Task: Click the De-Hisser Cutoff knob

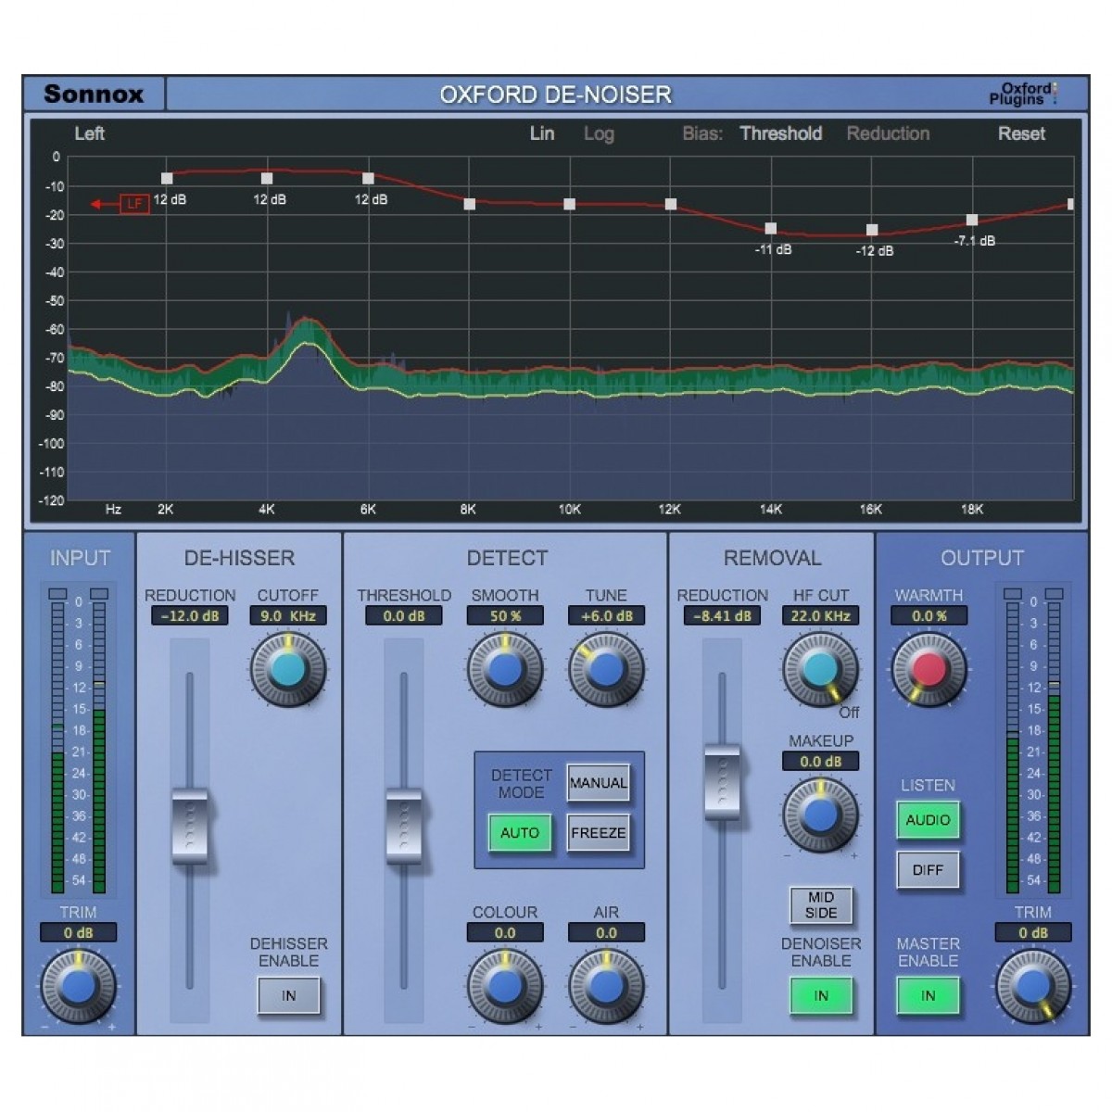Action: pos(288,670)
